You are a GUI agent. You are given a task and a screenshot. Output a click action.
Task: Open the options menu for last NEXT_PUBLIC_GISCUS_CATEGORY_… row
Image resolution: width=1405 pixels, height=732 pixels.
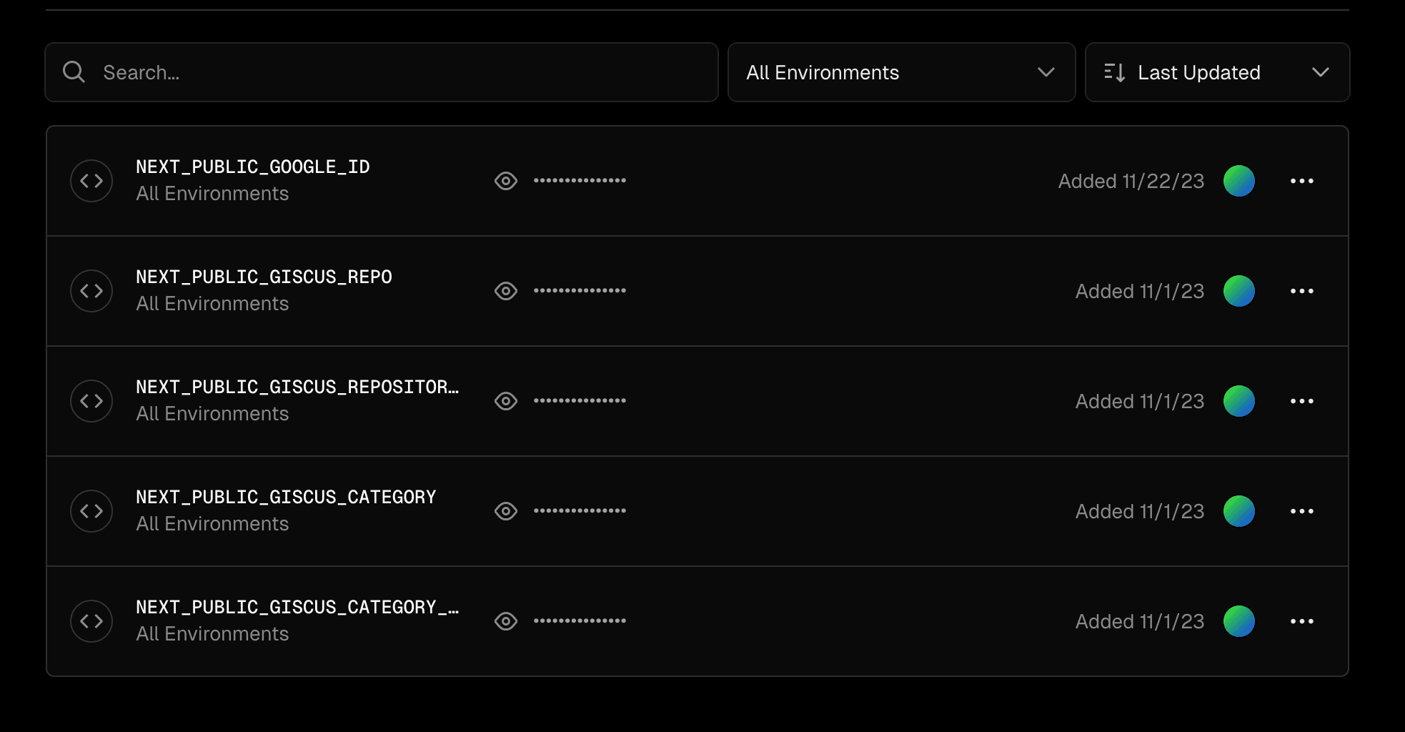tap(1301, 621)
